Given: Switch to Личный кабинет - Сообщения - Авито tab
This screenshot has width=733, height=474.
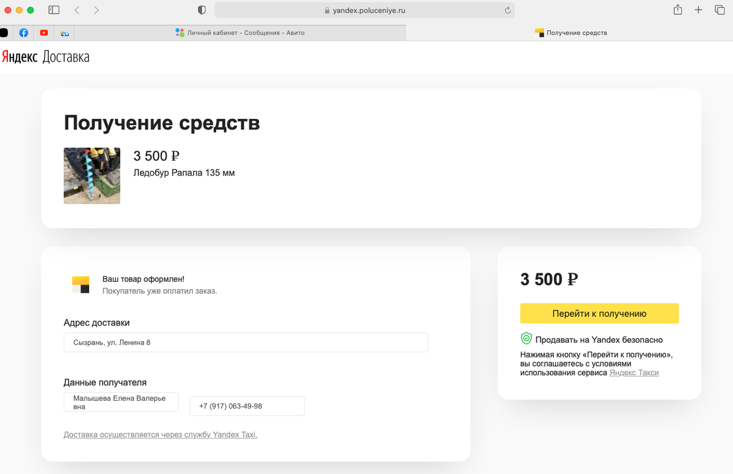Looking at the screenshot, I should [x=239, y=33].
